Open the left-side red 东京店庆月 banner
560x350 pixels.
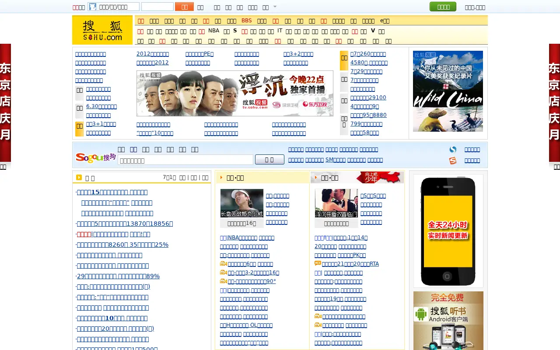pos(5,103)
